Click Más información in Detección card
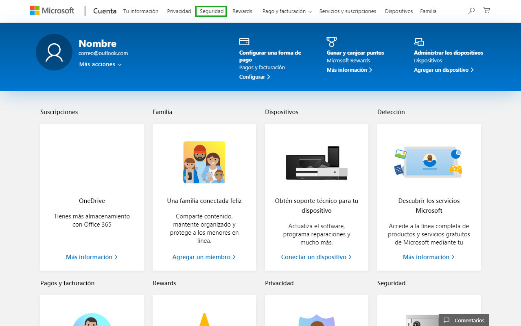Viewport: 521px width, 326px height. tap(429, 257)
